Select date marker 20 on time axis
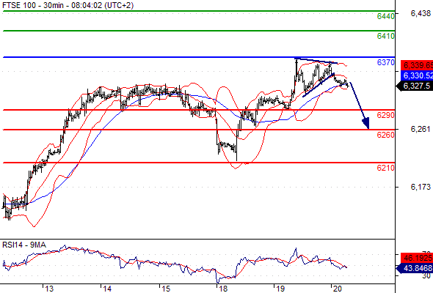 pos(337,289)
